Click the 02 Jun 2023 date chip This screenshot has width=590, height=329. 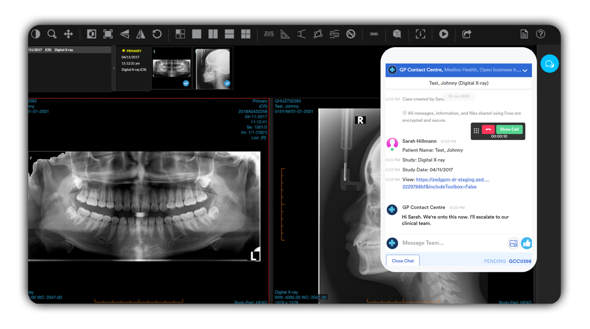click(x=459, y=97)
